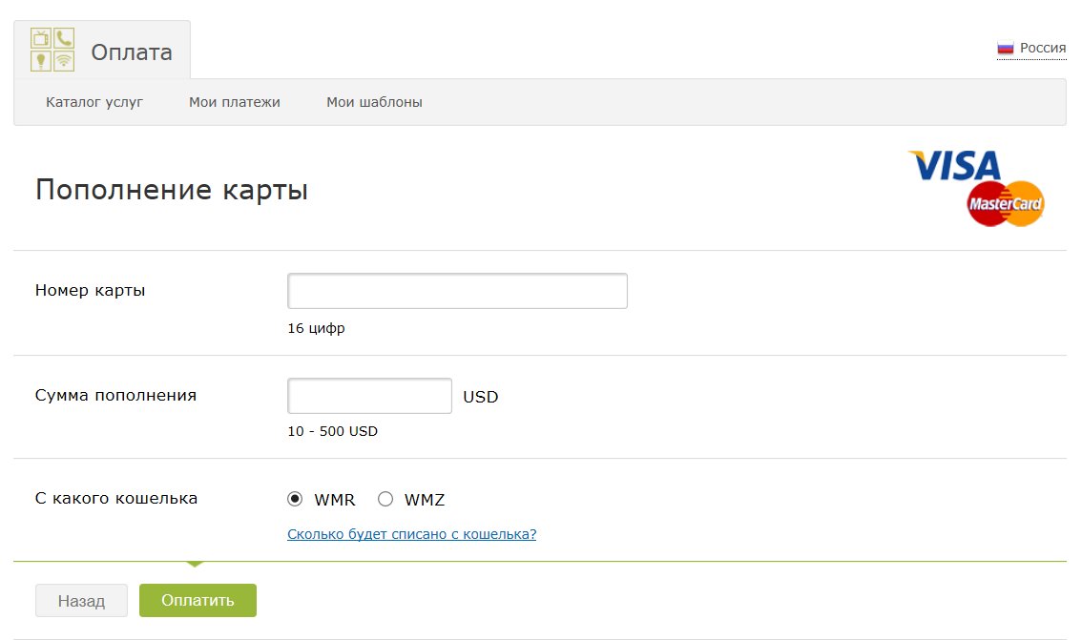Viewport: 1082px width, 640px height.
Task: Click the green Оплатить button
Action: click(198, 601)
